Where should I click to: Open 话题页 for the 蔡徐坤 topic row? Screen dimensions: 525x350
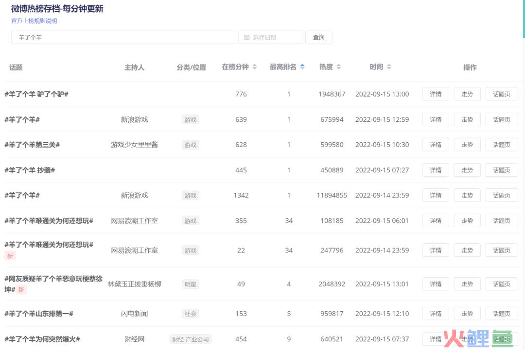tap(502, 284)
